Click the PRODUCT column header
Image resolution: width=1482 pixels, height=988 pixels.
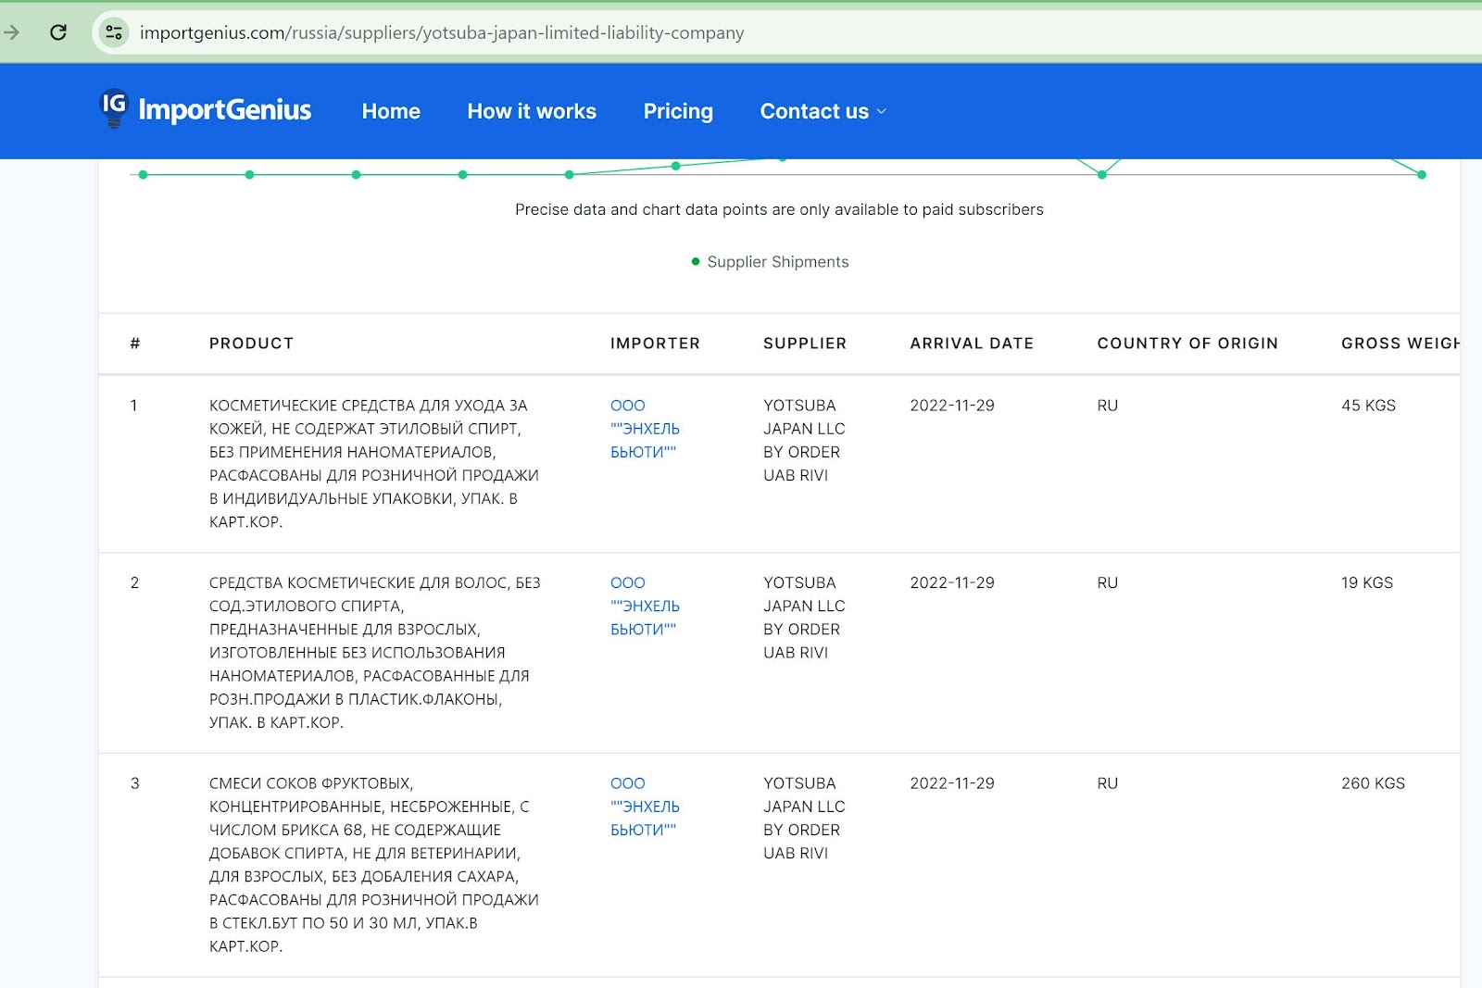point(251,344)
